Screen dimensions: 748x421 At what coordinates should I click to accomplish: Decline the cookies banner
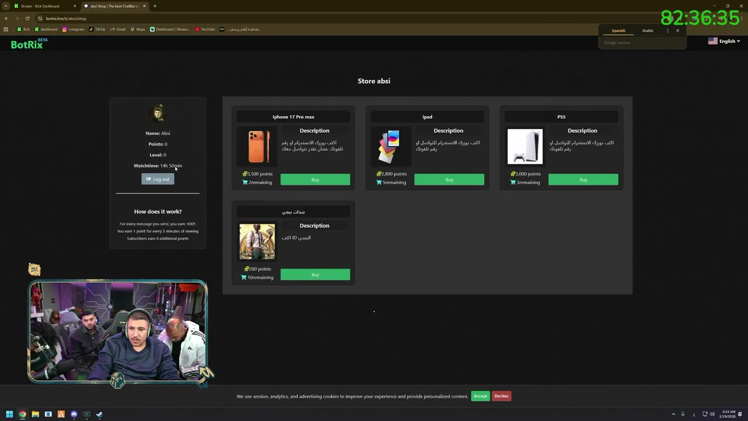point(501,396)
